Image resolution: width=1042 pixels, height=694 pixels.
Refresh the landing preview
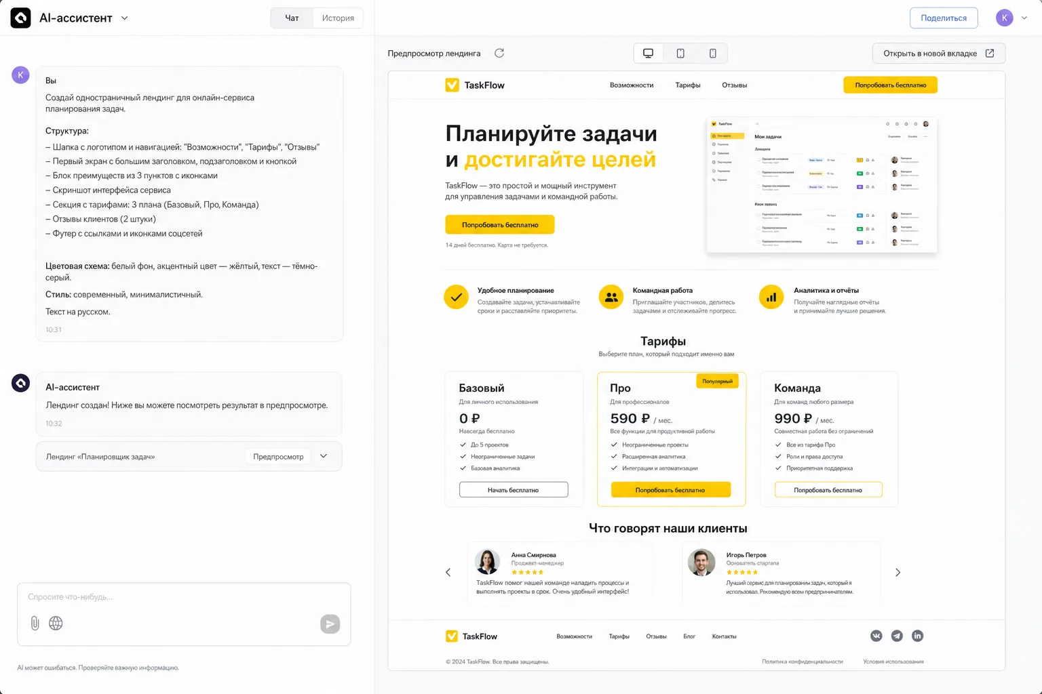[x=499, y=53]
